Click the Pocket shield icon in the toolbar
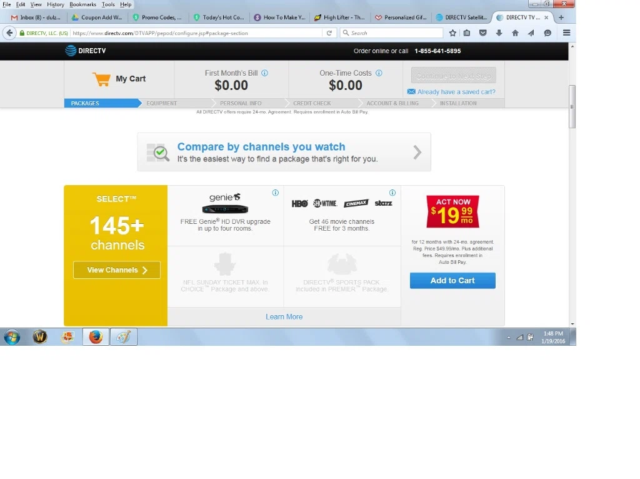Screen dimensions: 640x479 tap(483, 33)
